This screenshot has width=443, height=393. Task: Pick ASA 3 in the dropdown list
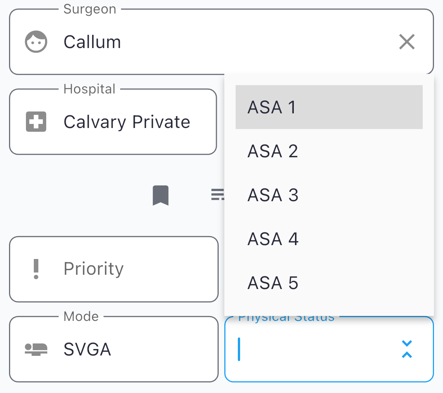329,195
